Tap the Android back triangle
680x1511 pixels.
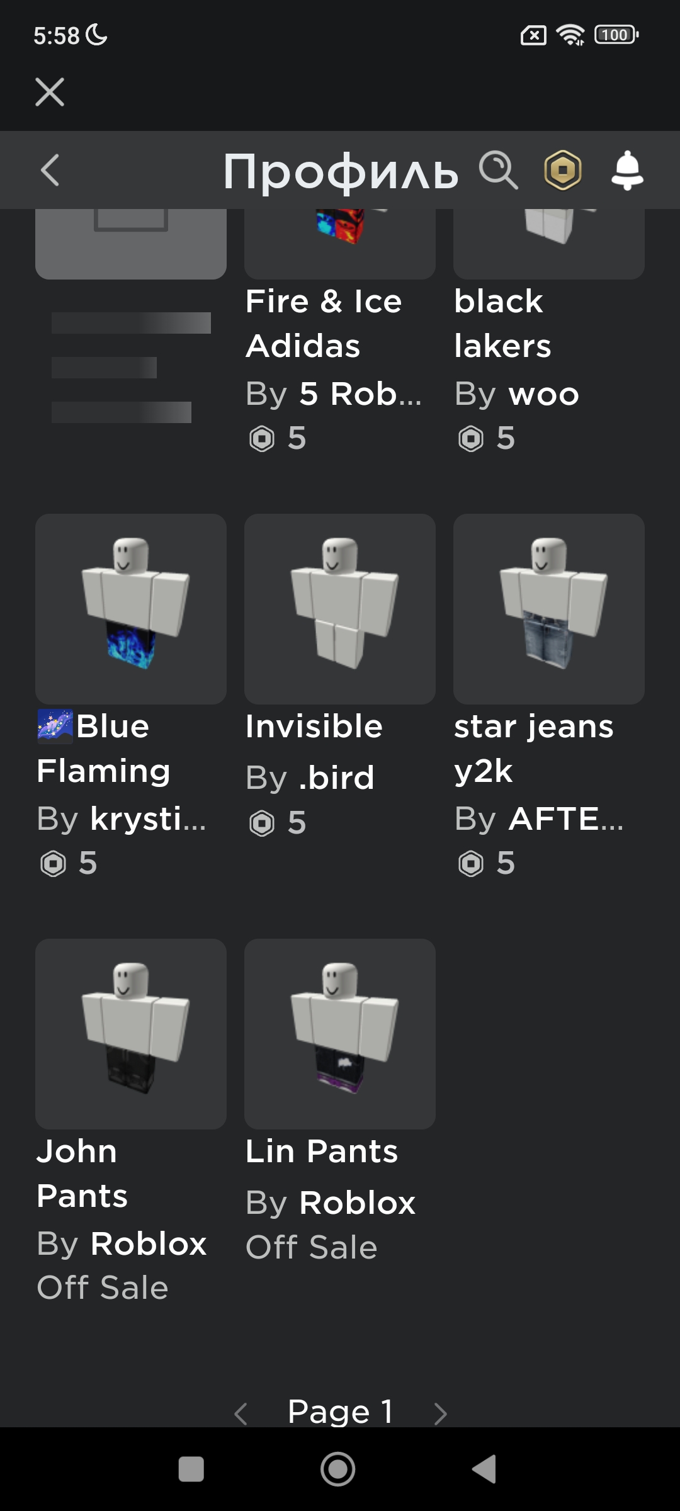tap(484, 1469)
